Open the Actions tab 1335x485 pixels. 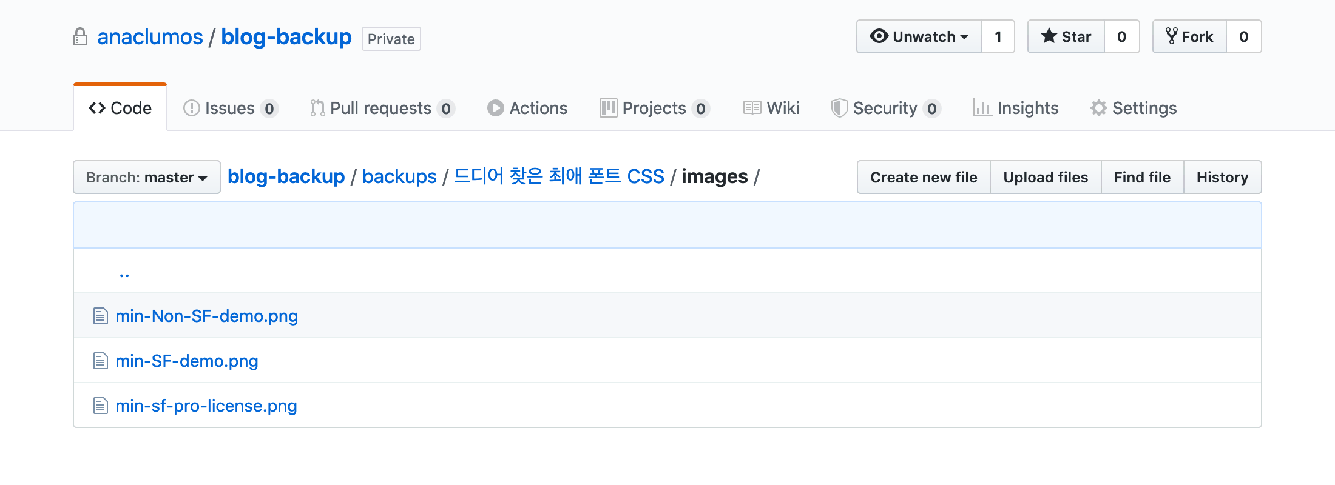click(527, 108)
